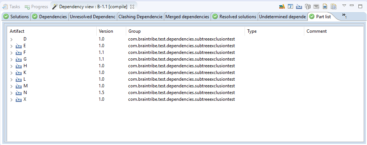Open the Solutions tab
The height and width of the screenshot is (145, 367).
click(16, 17)
